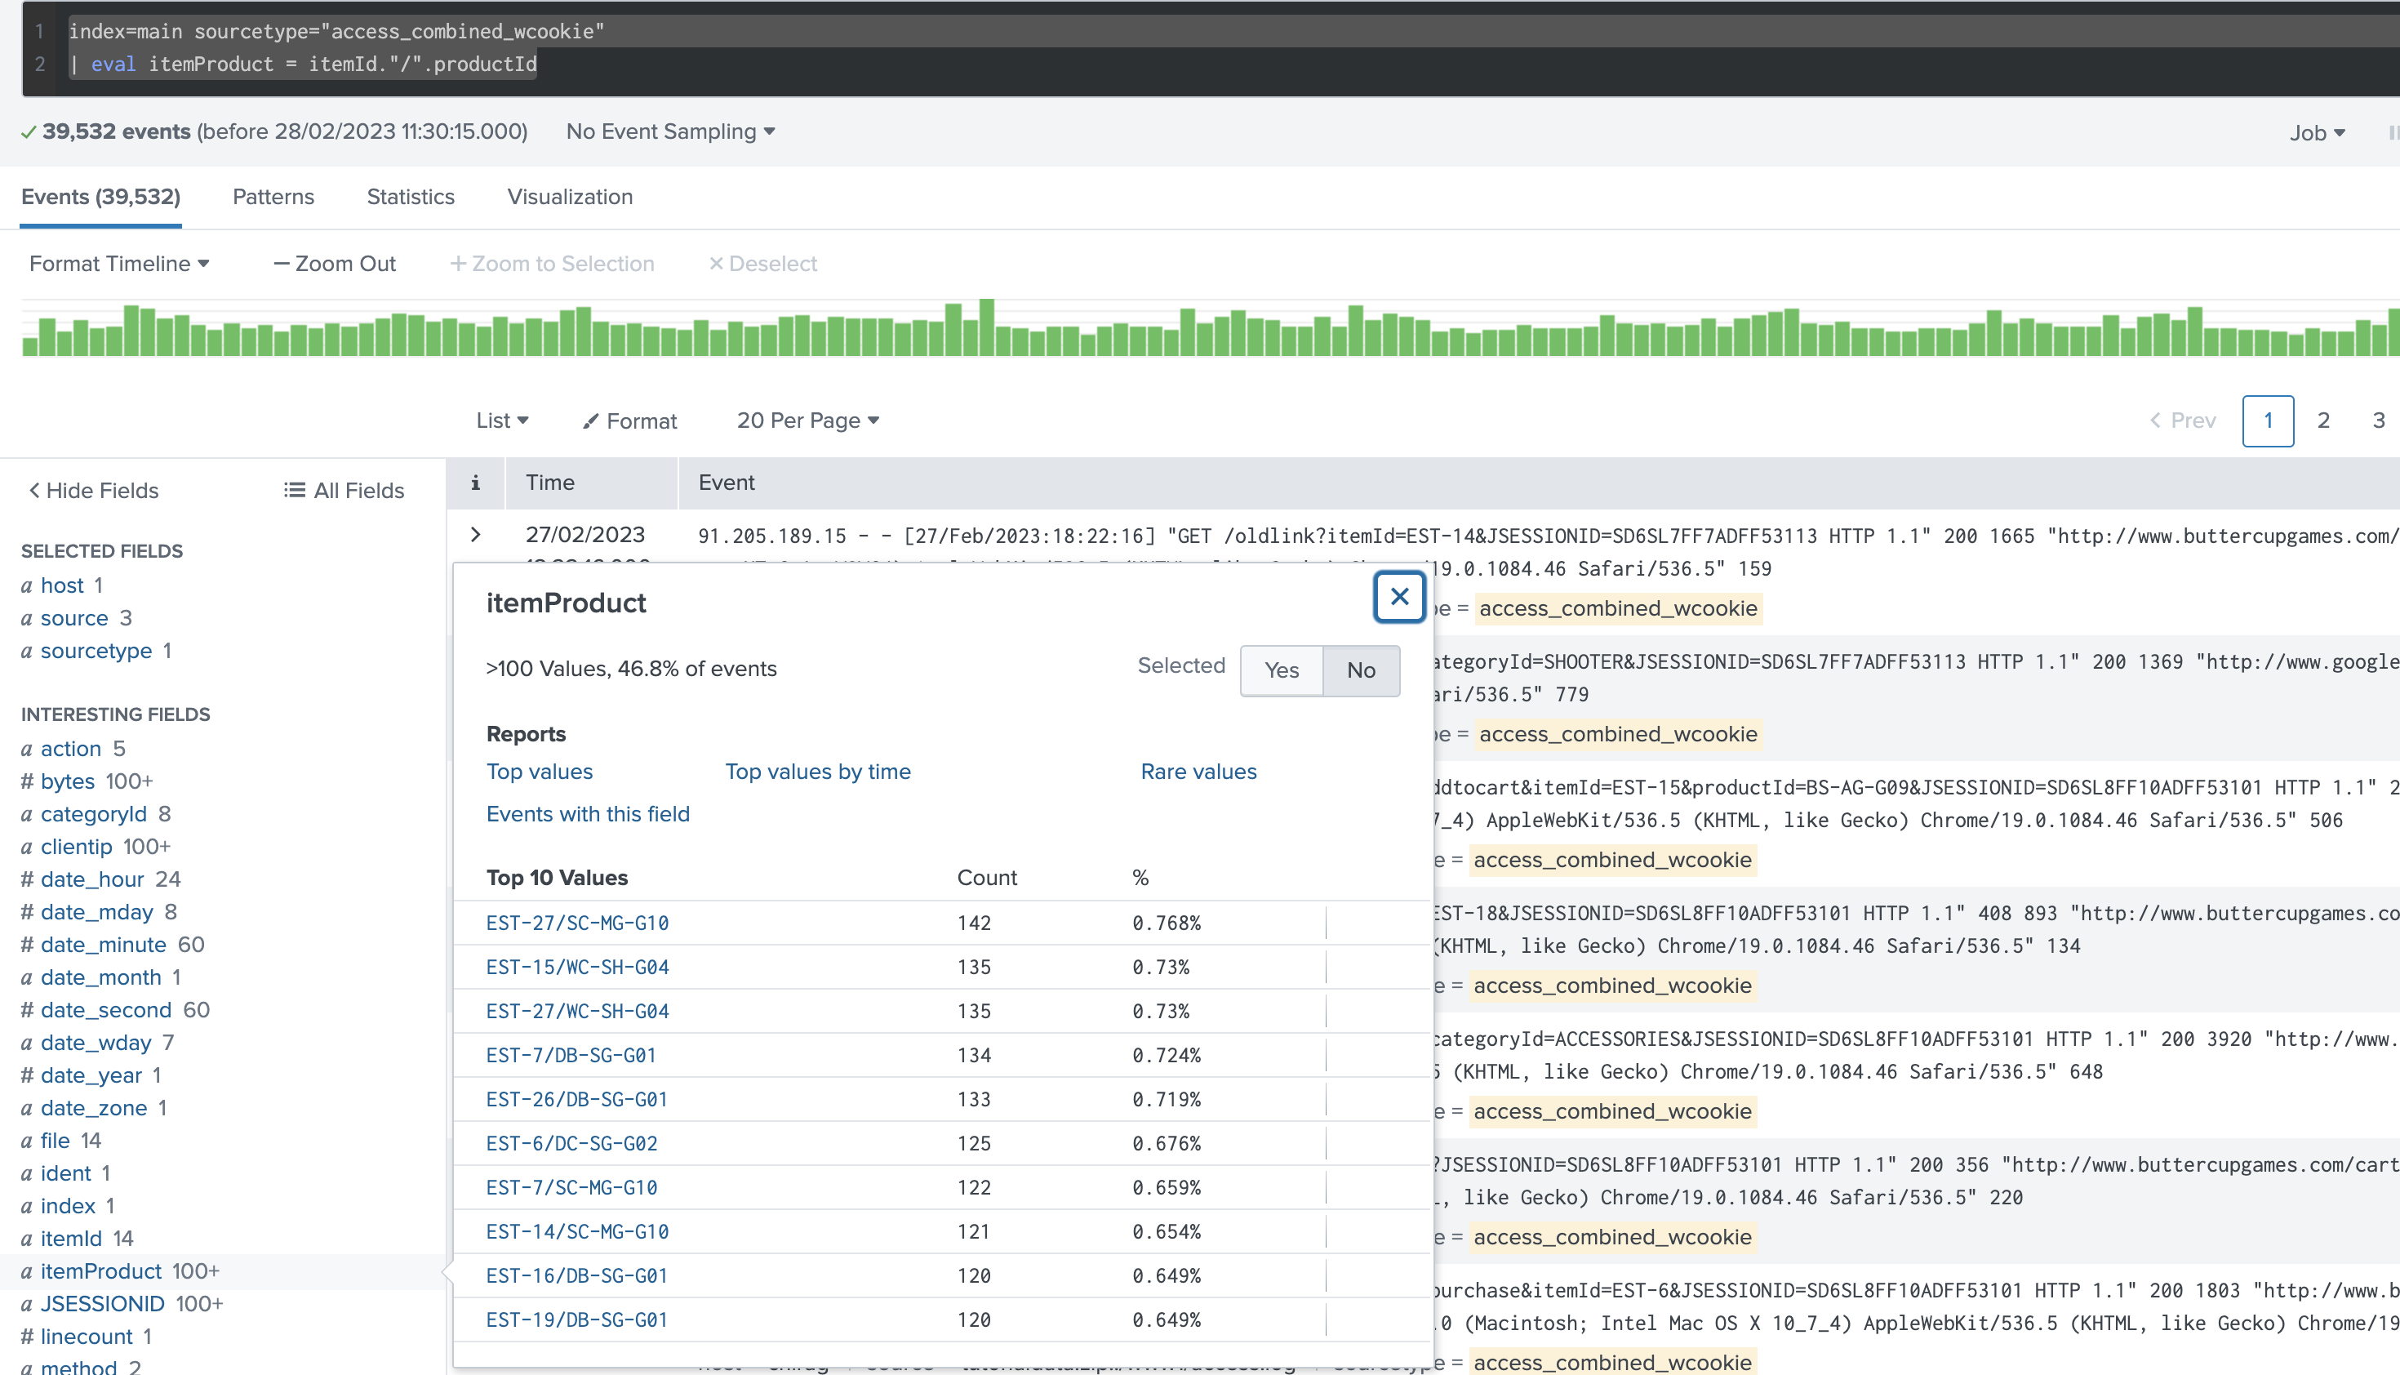Click the All Fields list icon
The height and width of the screenshot is (1375, 2400).
click(294, 489)
